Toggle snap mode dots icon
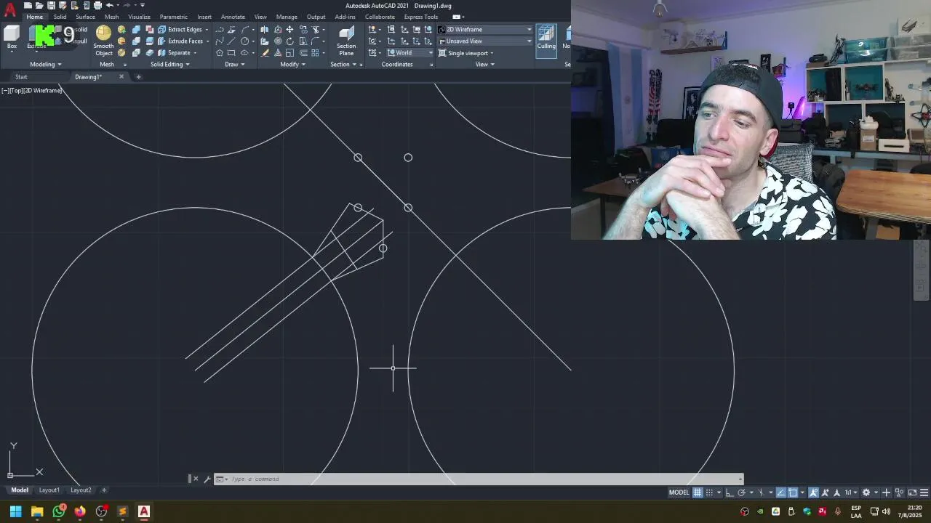This screenshot has width=931, height=523. (709, 492)
